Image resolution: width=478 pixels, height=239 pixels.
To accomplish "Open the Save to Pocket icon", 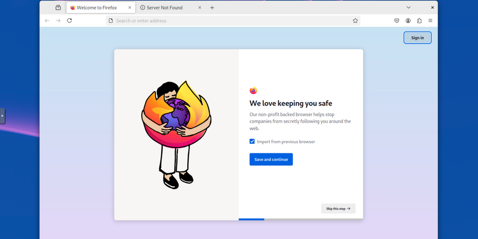I will [x=397, y=21].
